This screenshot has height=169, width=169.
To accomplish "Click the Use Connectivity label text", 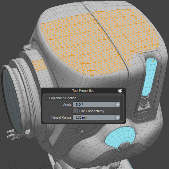I will pyautogui.click(x=92, y=111).
